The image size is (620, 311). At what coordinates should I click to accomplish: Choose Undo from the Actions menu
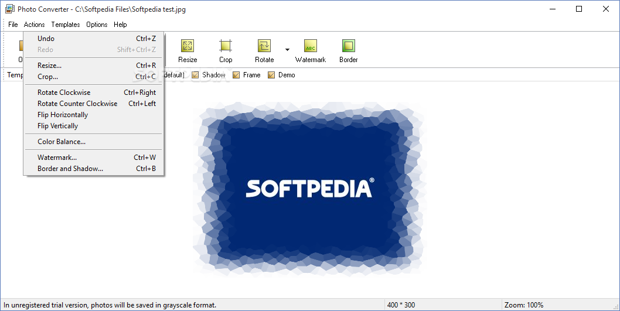point(94,38)
